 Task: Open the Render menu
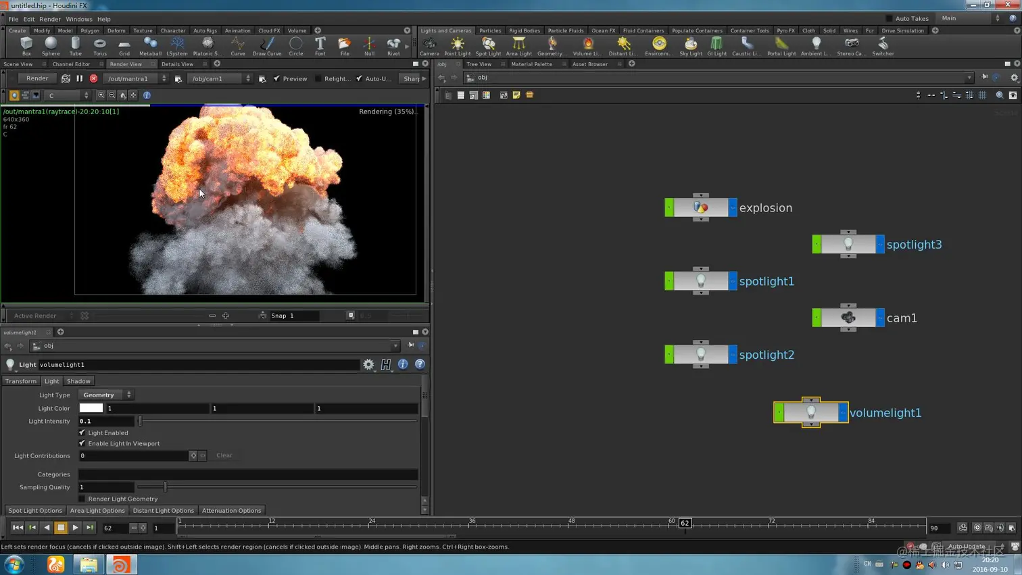[50, 19]
